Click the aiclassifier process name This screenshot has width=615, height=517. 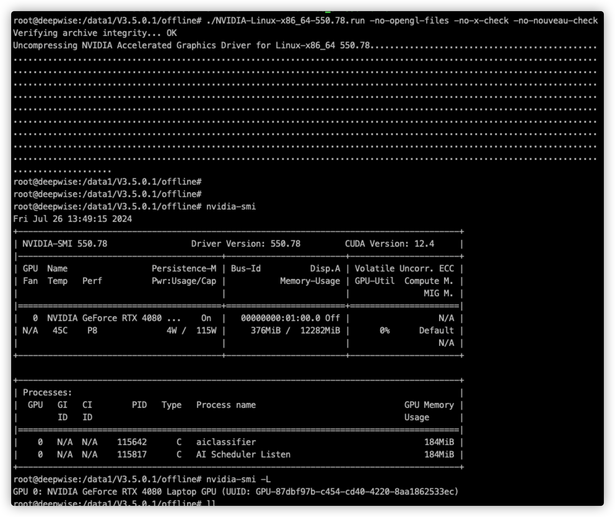226,442
